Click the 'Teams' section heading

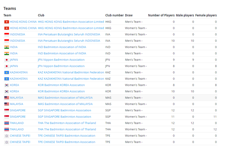click(10, 9)
